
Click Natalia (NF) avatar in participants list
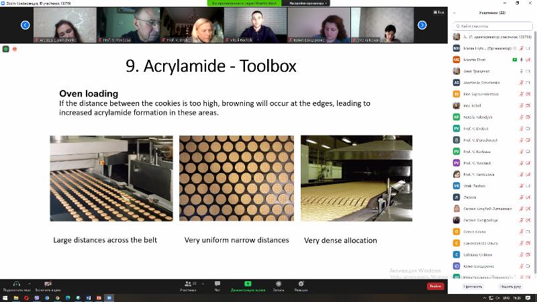coord(456,117)
